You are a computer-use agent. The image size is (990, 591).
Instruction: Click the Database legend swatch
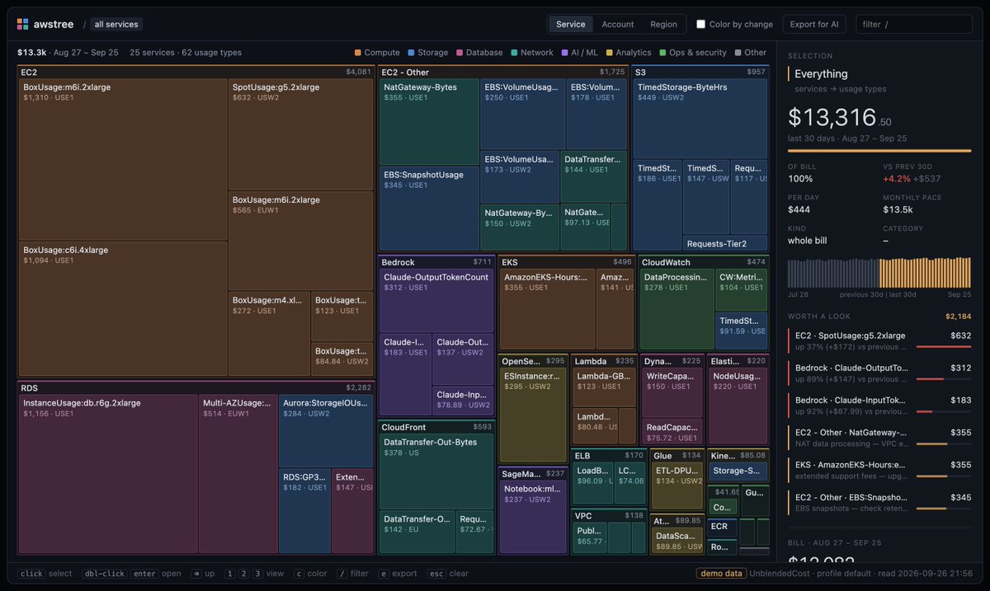460,53
